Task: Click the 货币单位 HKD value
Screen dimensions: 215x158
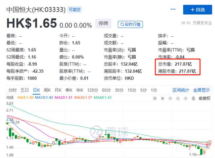Action: [129, 78]
